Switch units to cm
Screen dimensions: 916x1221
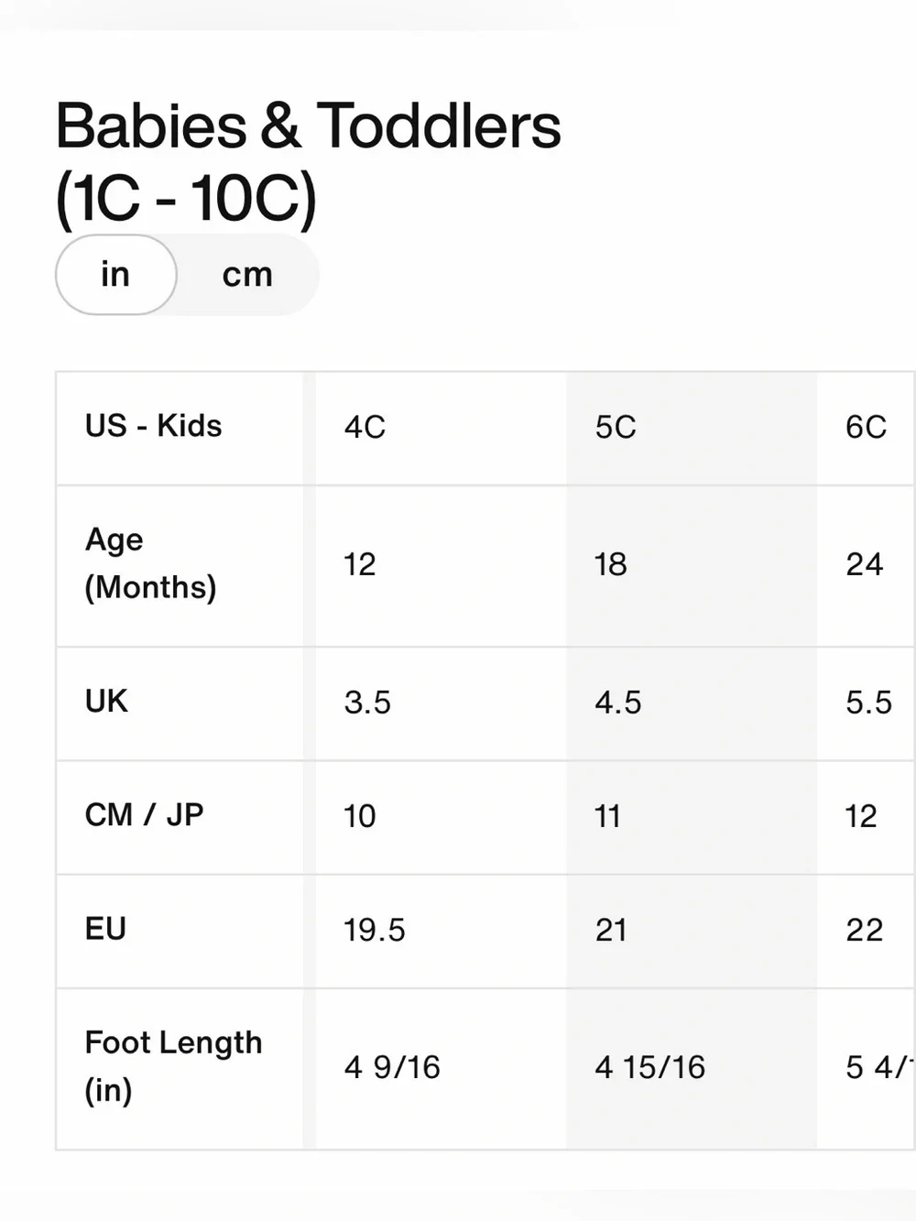pyautogui.click(x=247, y=275)
